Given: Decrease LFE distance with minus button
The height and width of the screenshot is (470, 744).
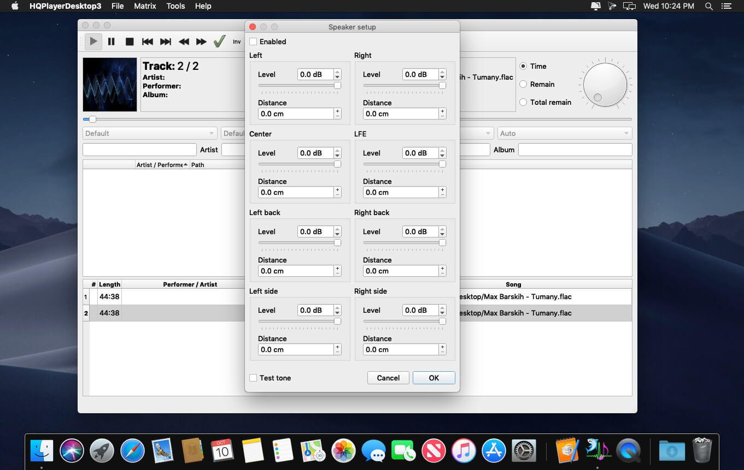Looking at the screenshot, I should (x=442, y=195).
